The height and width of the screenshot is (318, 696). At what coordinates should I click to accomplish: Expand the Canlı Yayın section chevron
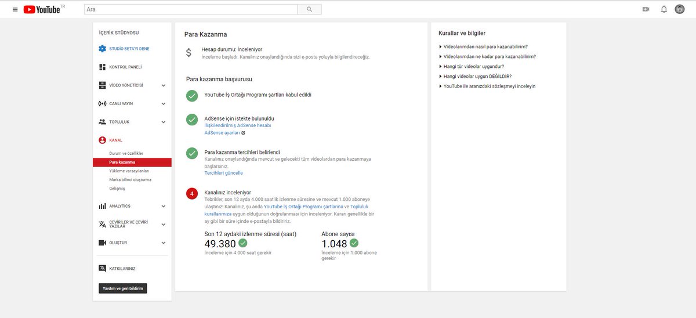click(x=164, y=104)
